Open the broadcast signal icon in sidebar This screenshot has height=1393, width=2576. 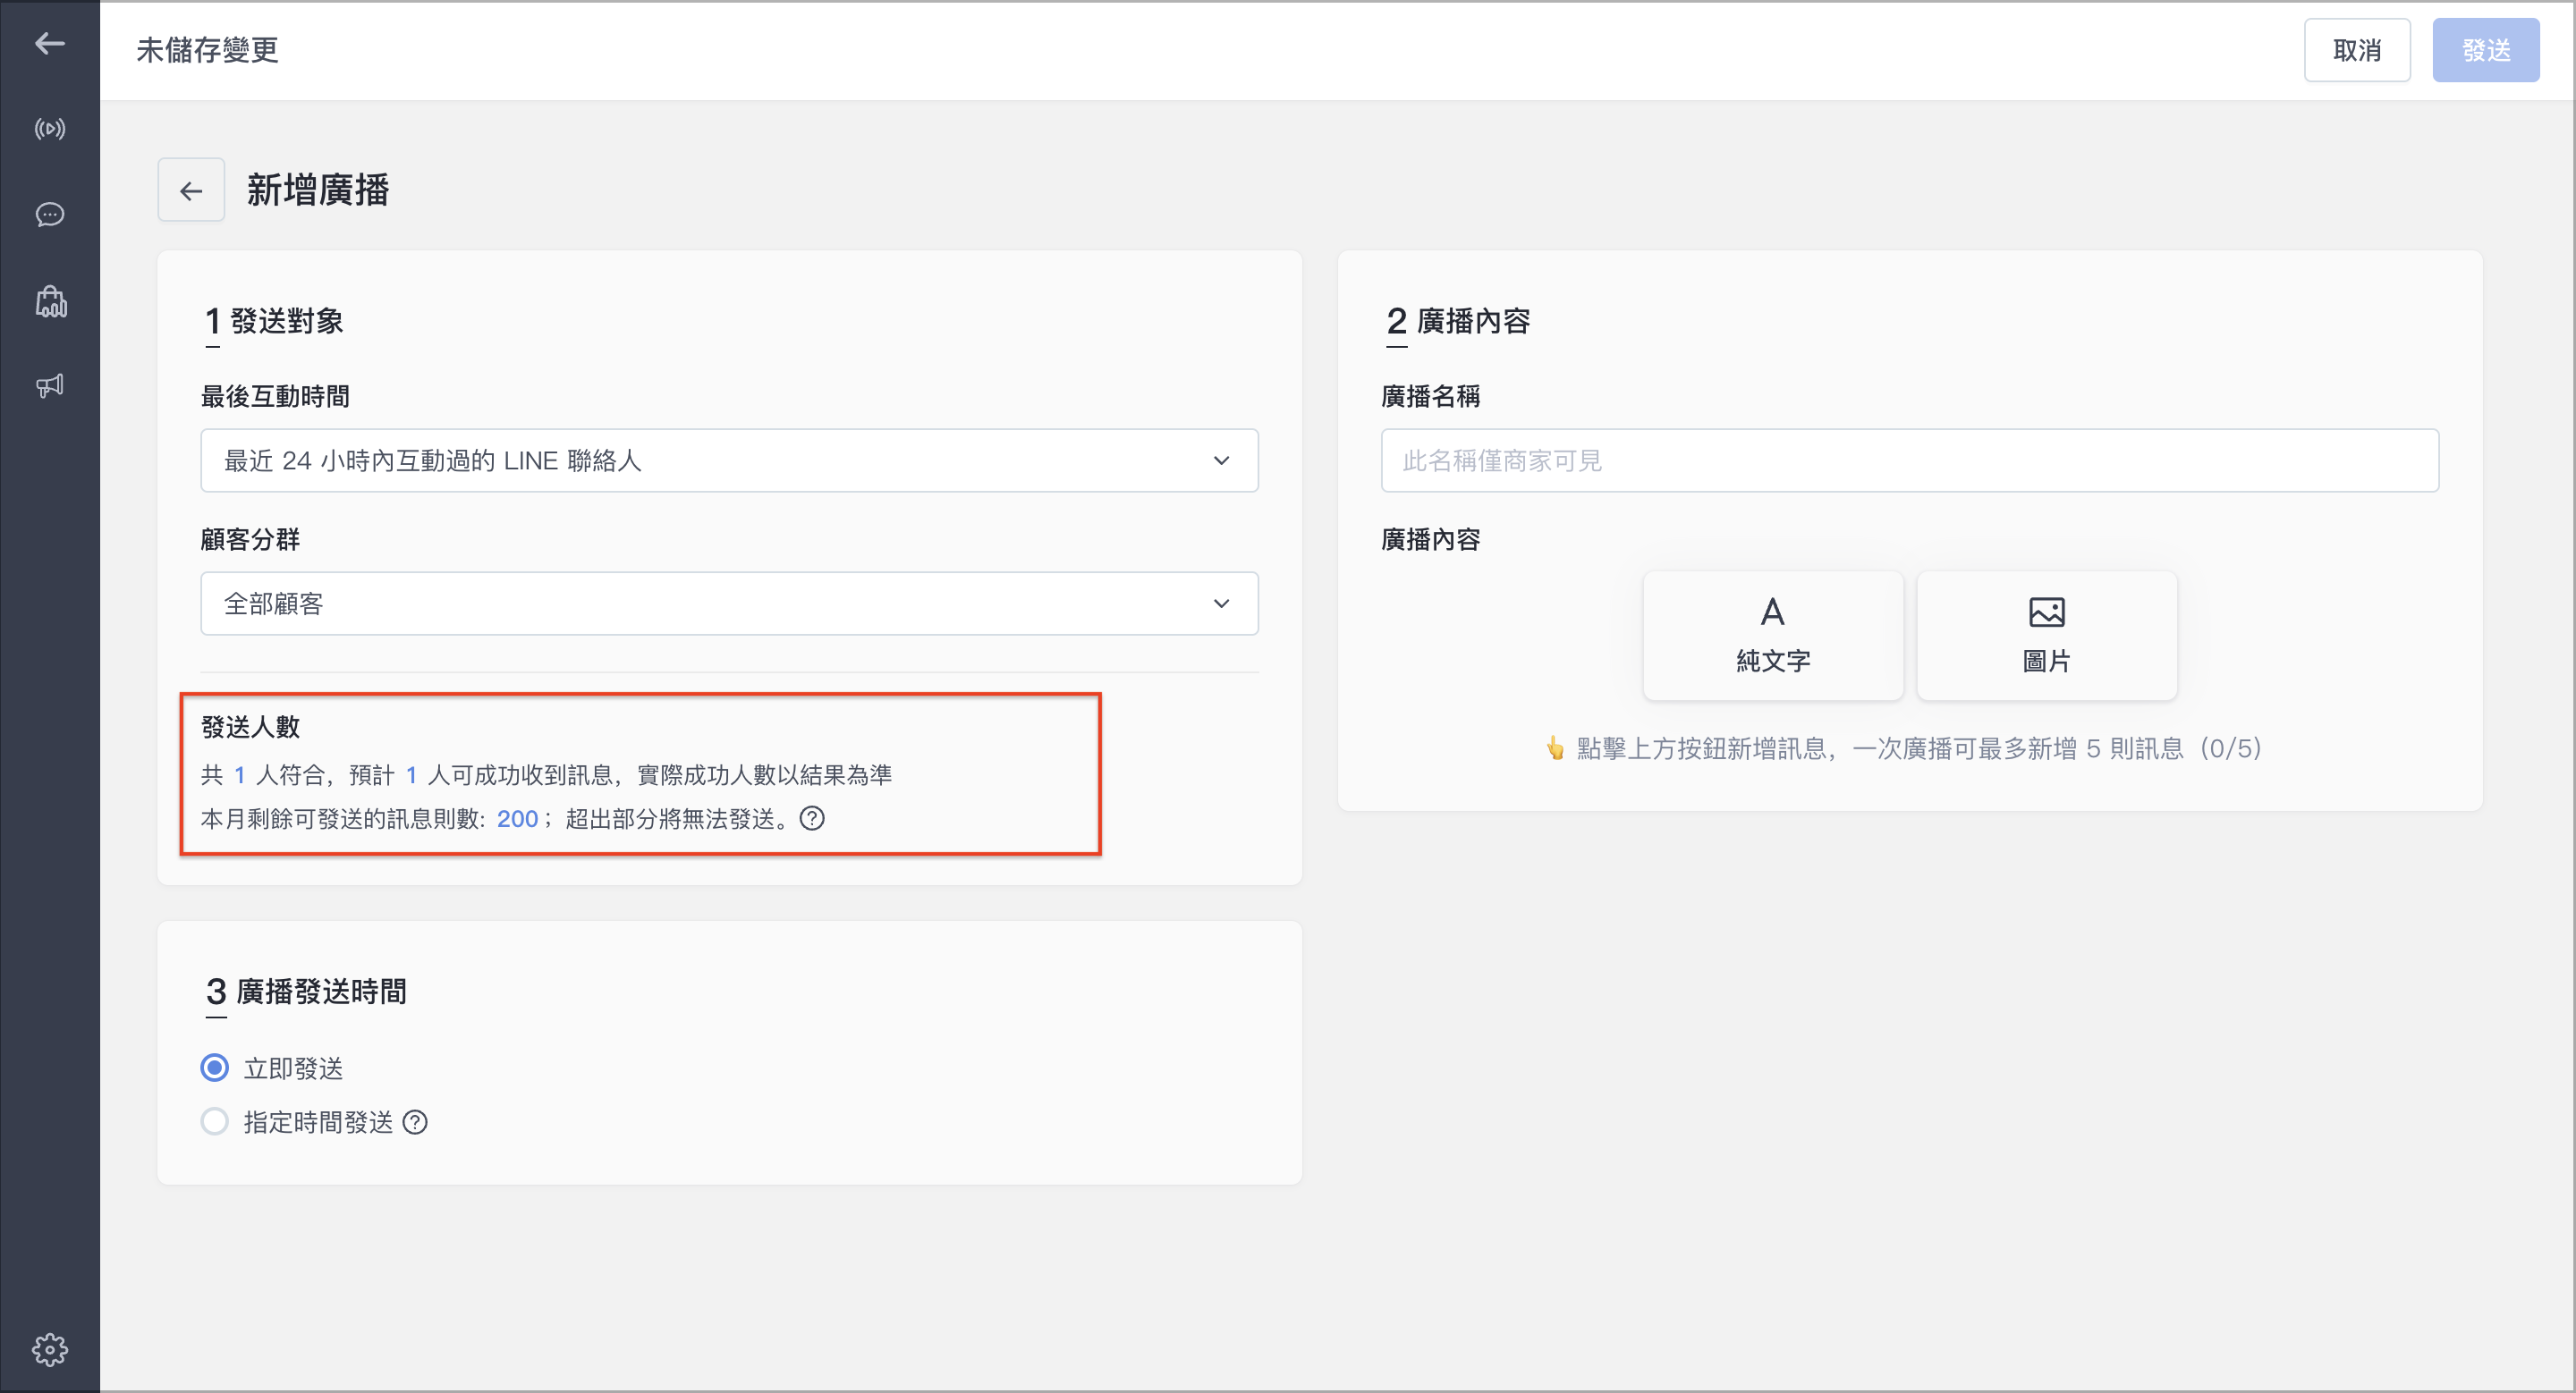50,129
